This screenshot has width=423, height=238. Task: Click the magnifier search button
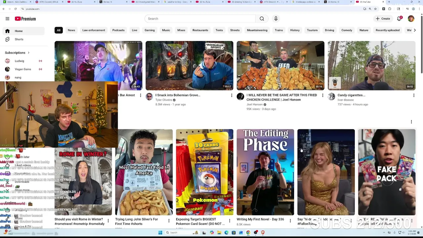[262, 19]
